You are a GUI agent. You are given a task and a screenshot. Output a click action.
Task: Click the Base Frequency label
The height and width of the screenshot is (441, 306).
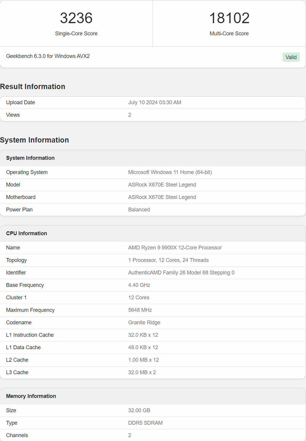point(25,285)
